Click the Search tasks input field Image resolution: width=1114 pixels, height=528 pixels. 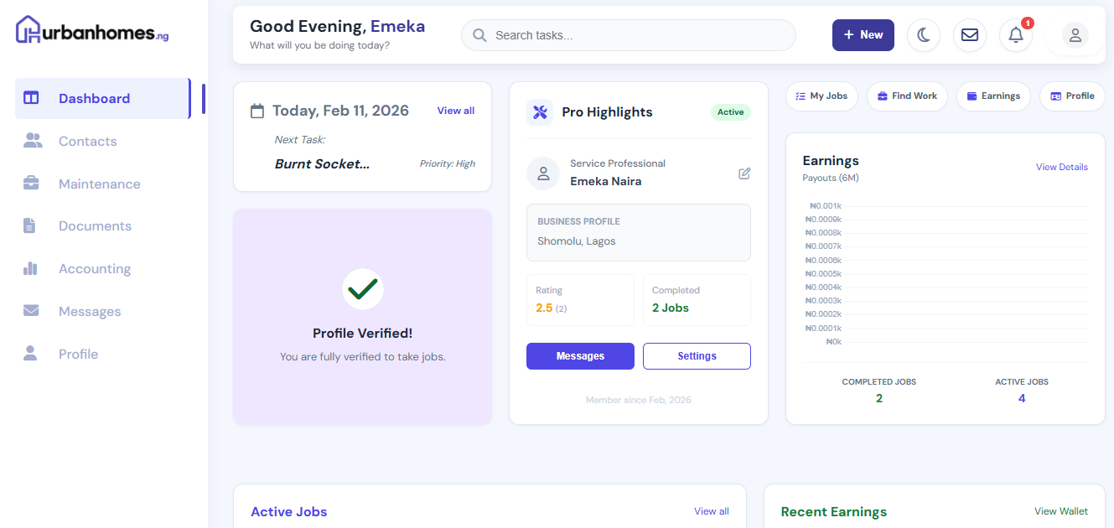click(x=628, y=35)
